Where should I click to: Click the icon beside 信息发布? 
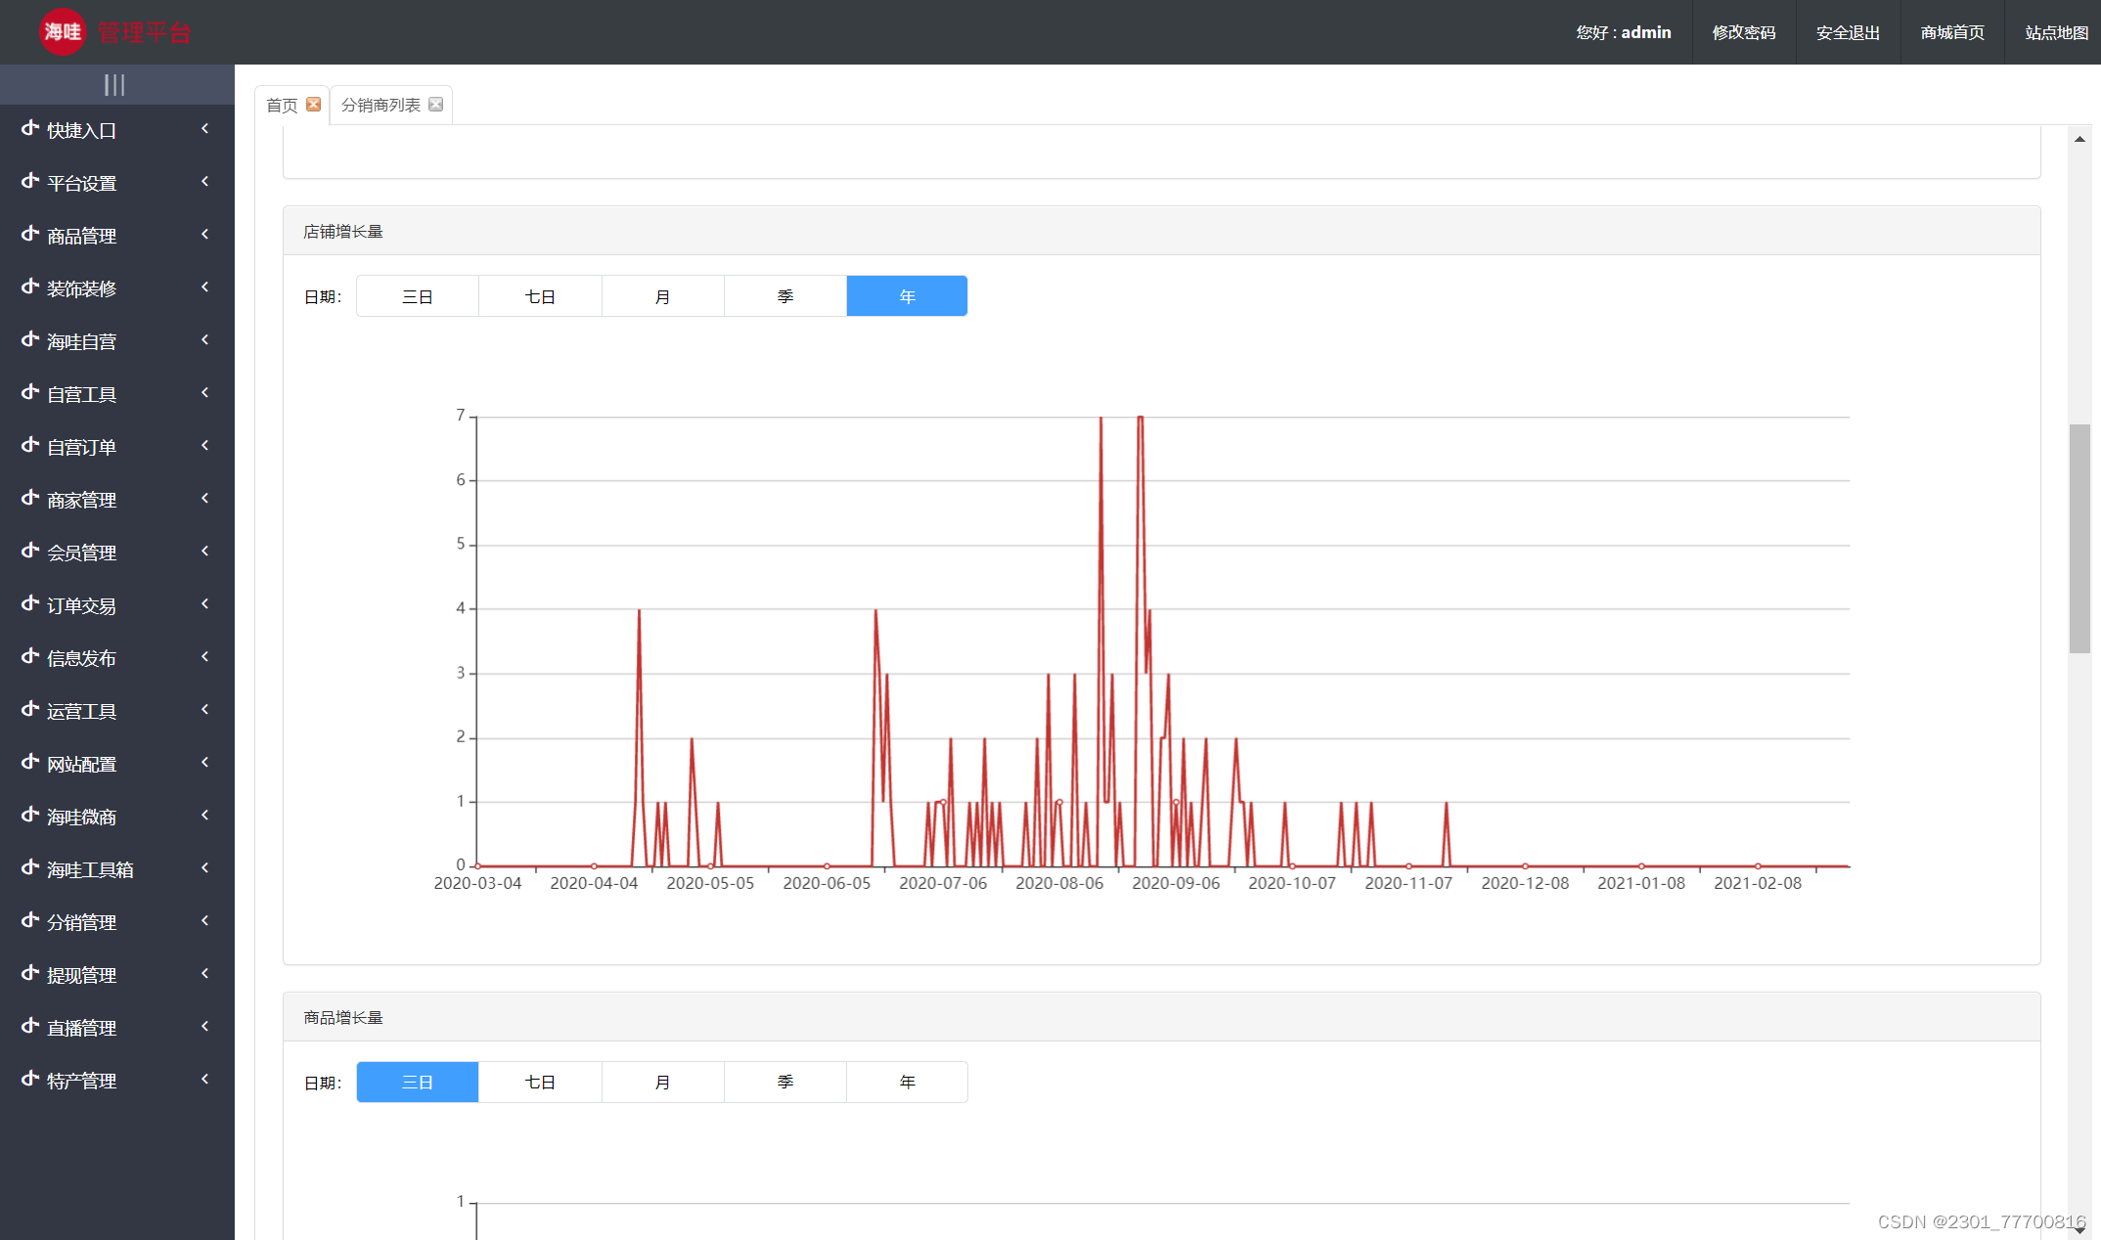tap(30, 656)
